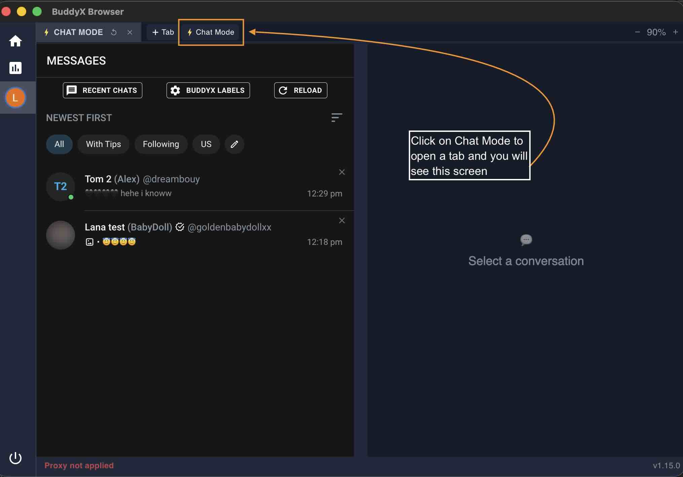Open the sort order lines icon
The image size is (683, 477).
coord(336,118)
